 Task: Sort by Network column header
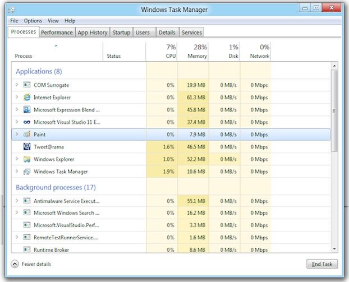[255, 52]
